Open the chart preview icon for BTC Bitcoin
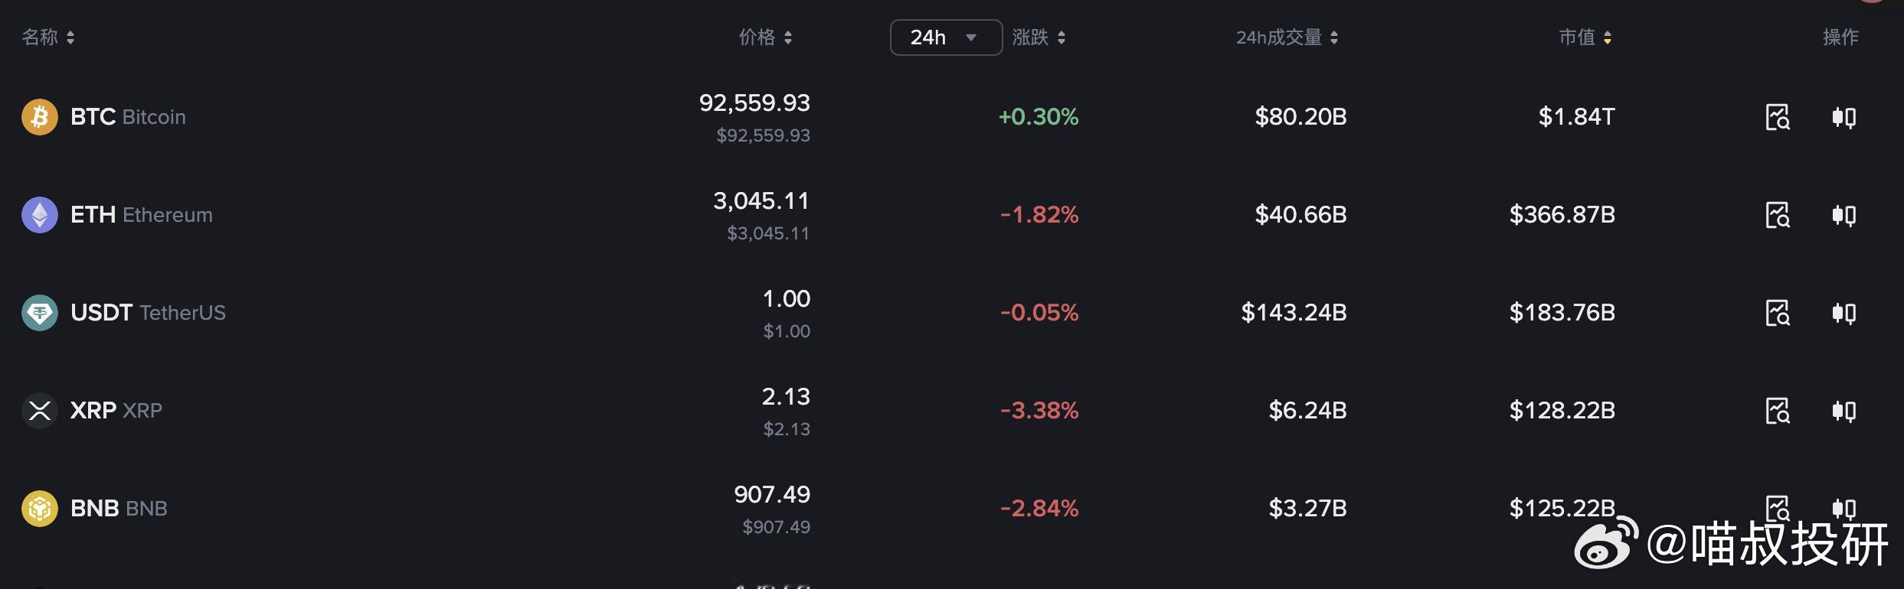The height and width of the screenshot is (589, 1904). [1778, 117]
